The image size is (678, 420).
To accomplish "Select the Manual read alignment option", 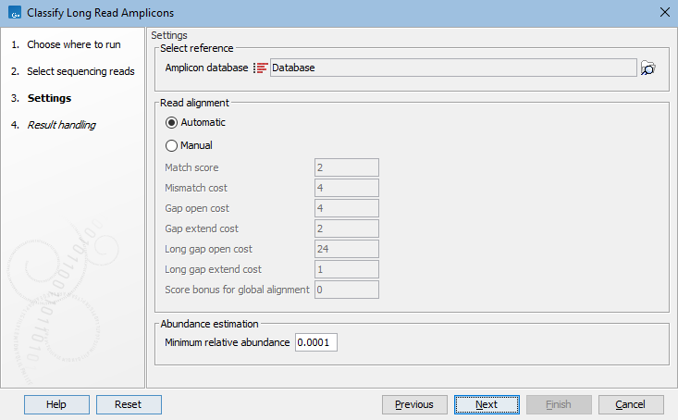I will coord(171,145).
